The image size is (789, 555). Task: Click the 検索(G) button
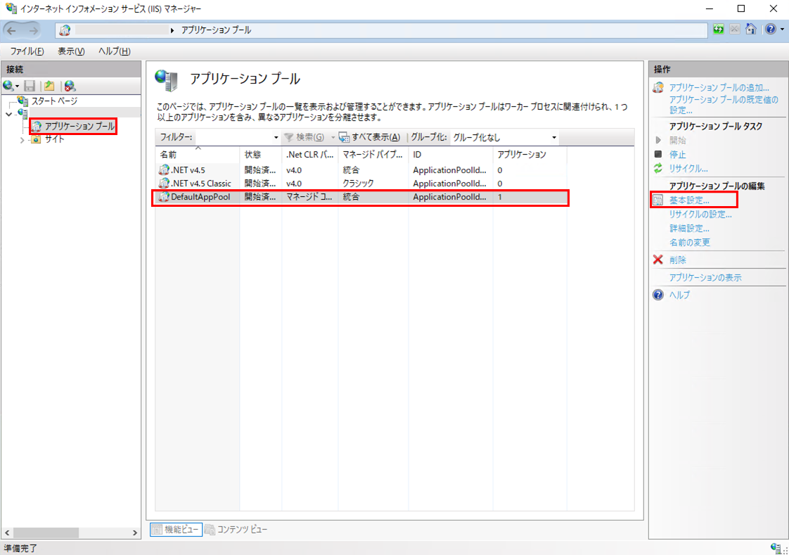pyautogui.click(x=304, y=137)
